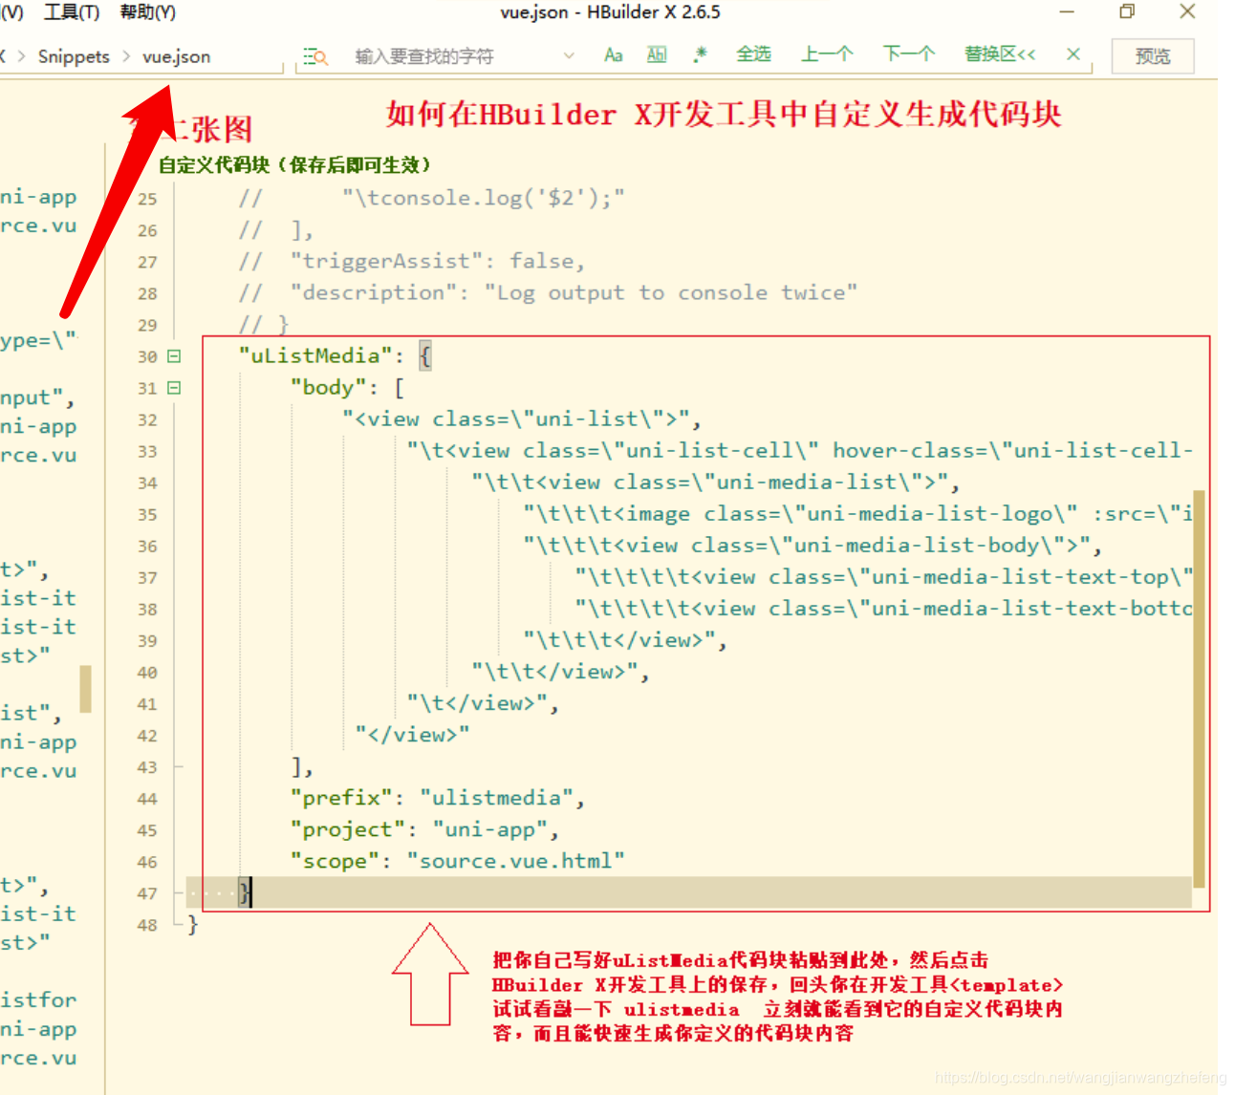Restore down the HBuilder X window
The width and height of the screenshot is (1235, 1095).
point(1127,11)
